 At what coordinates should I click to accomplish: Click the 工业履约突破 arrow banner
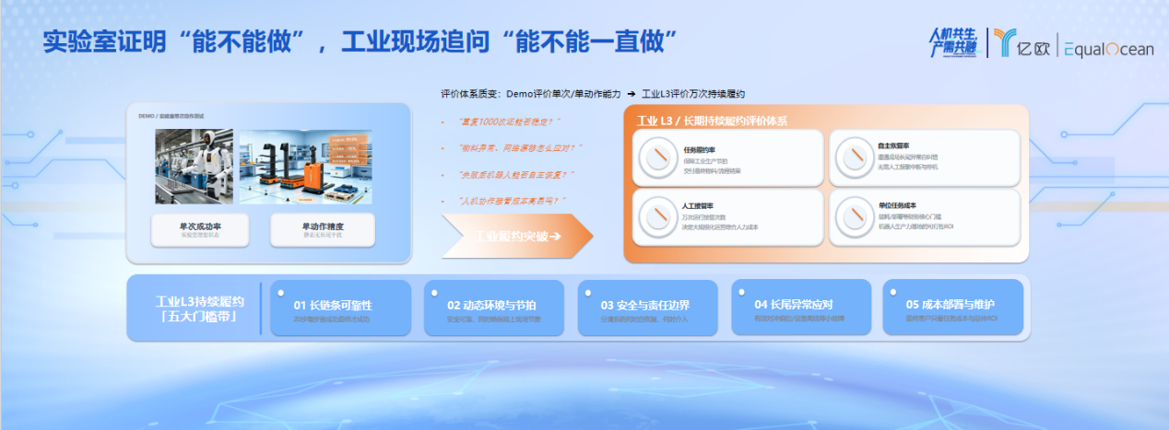tap(517, 236)
